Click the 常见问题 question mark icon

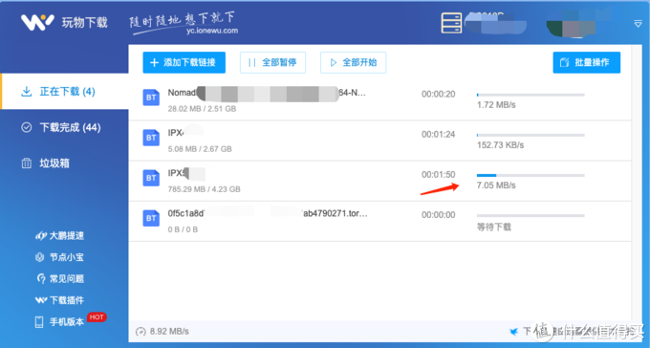[x=40, y=279]
